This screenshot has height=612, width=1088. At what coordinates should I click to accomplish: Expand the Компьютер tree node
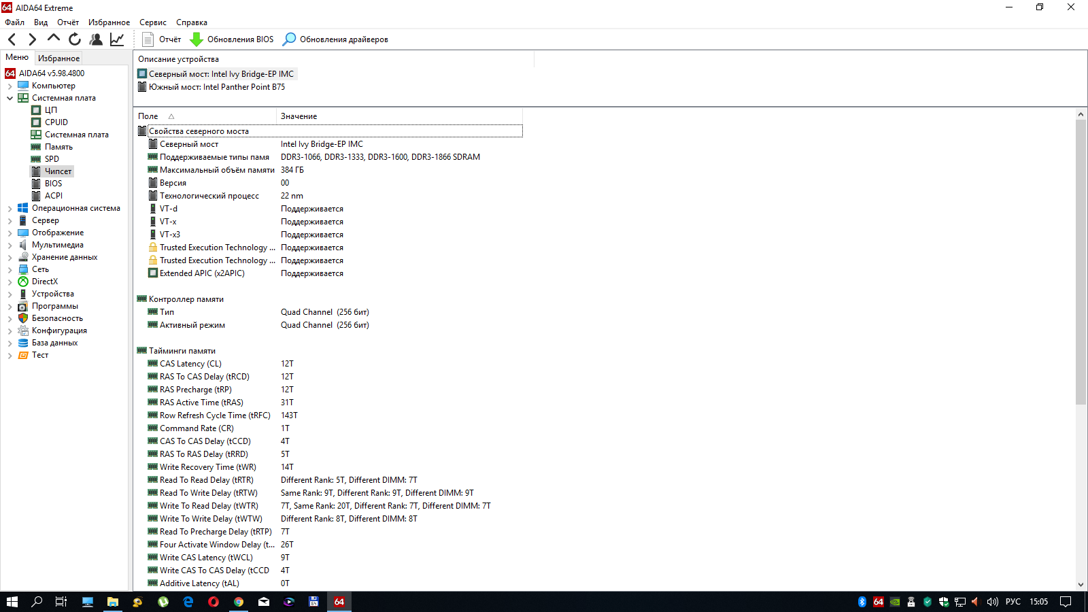10,86
